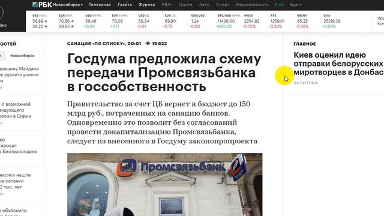The height and width of the screenshot is (216, 384).
Task: Click the MOEX 2254,92 index ticker
Action: tap(251, 21)
